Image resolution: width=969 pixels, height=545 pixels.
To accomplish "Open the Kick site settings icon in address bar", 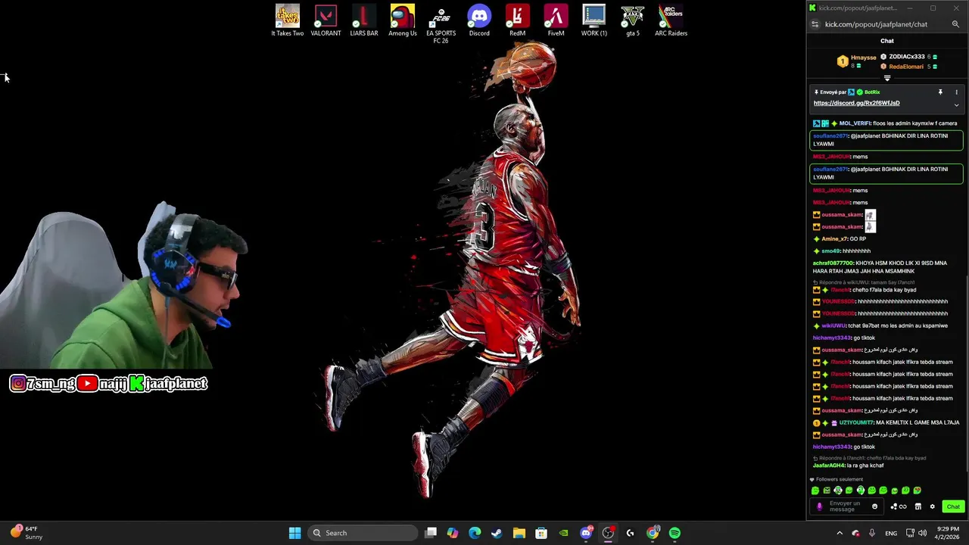I will click(815, 24).
